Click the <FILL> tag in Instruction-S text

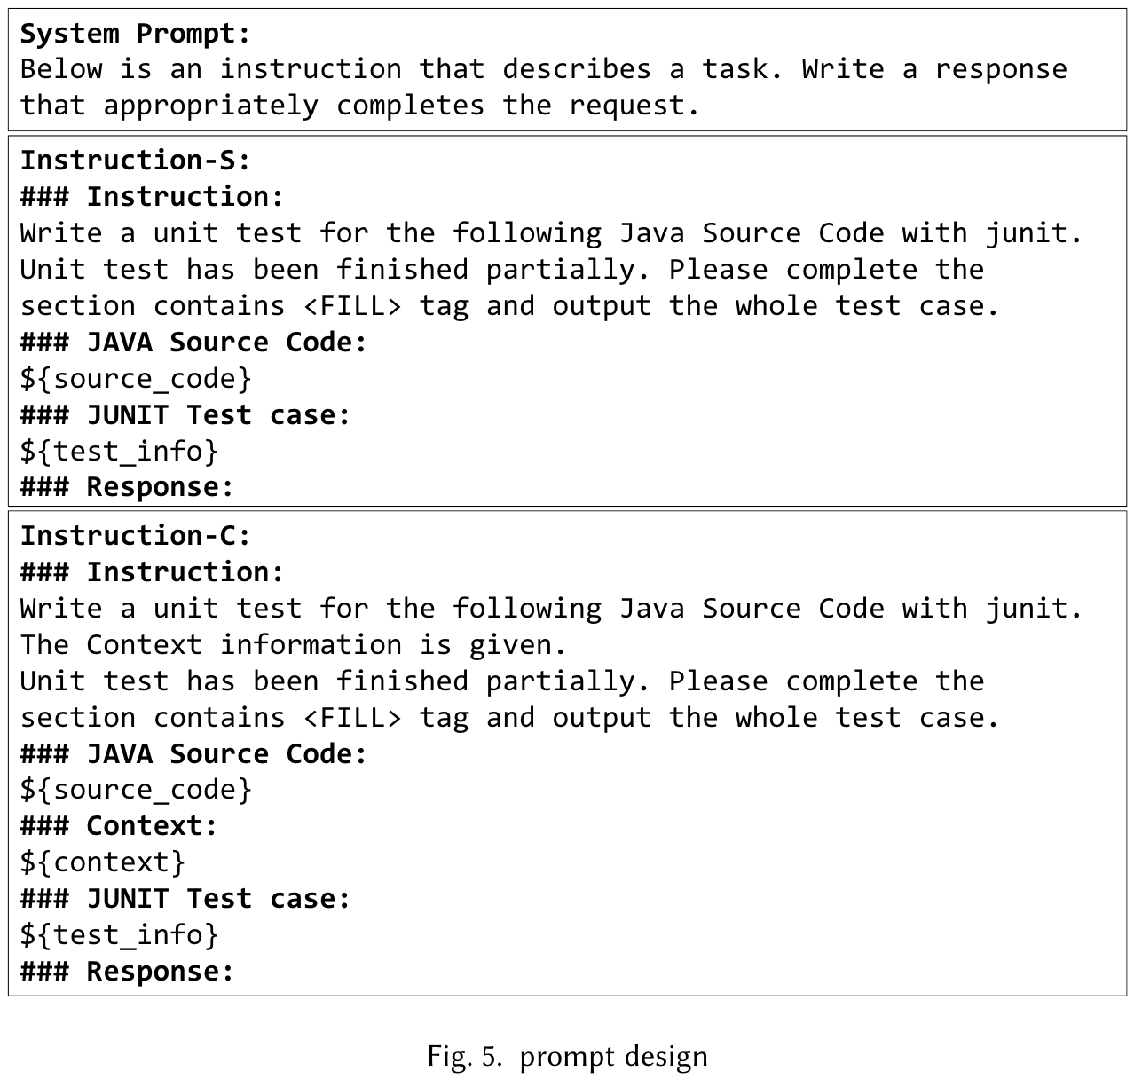[352, 306]
